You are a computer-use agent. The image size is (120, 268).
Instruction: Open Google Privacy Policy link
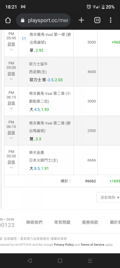[x=64, y=245]
